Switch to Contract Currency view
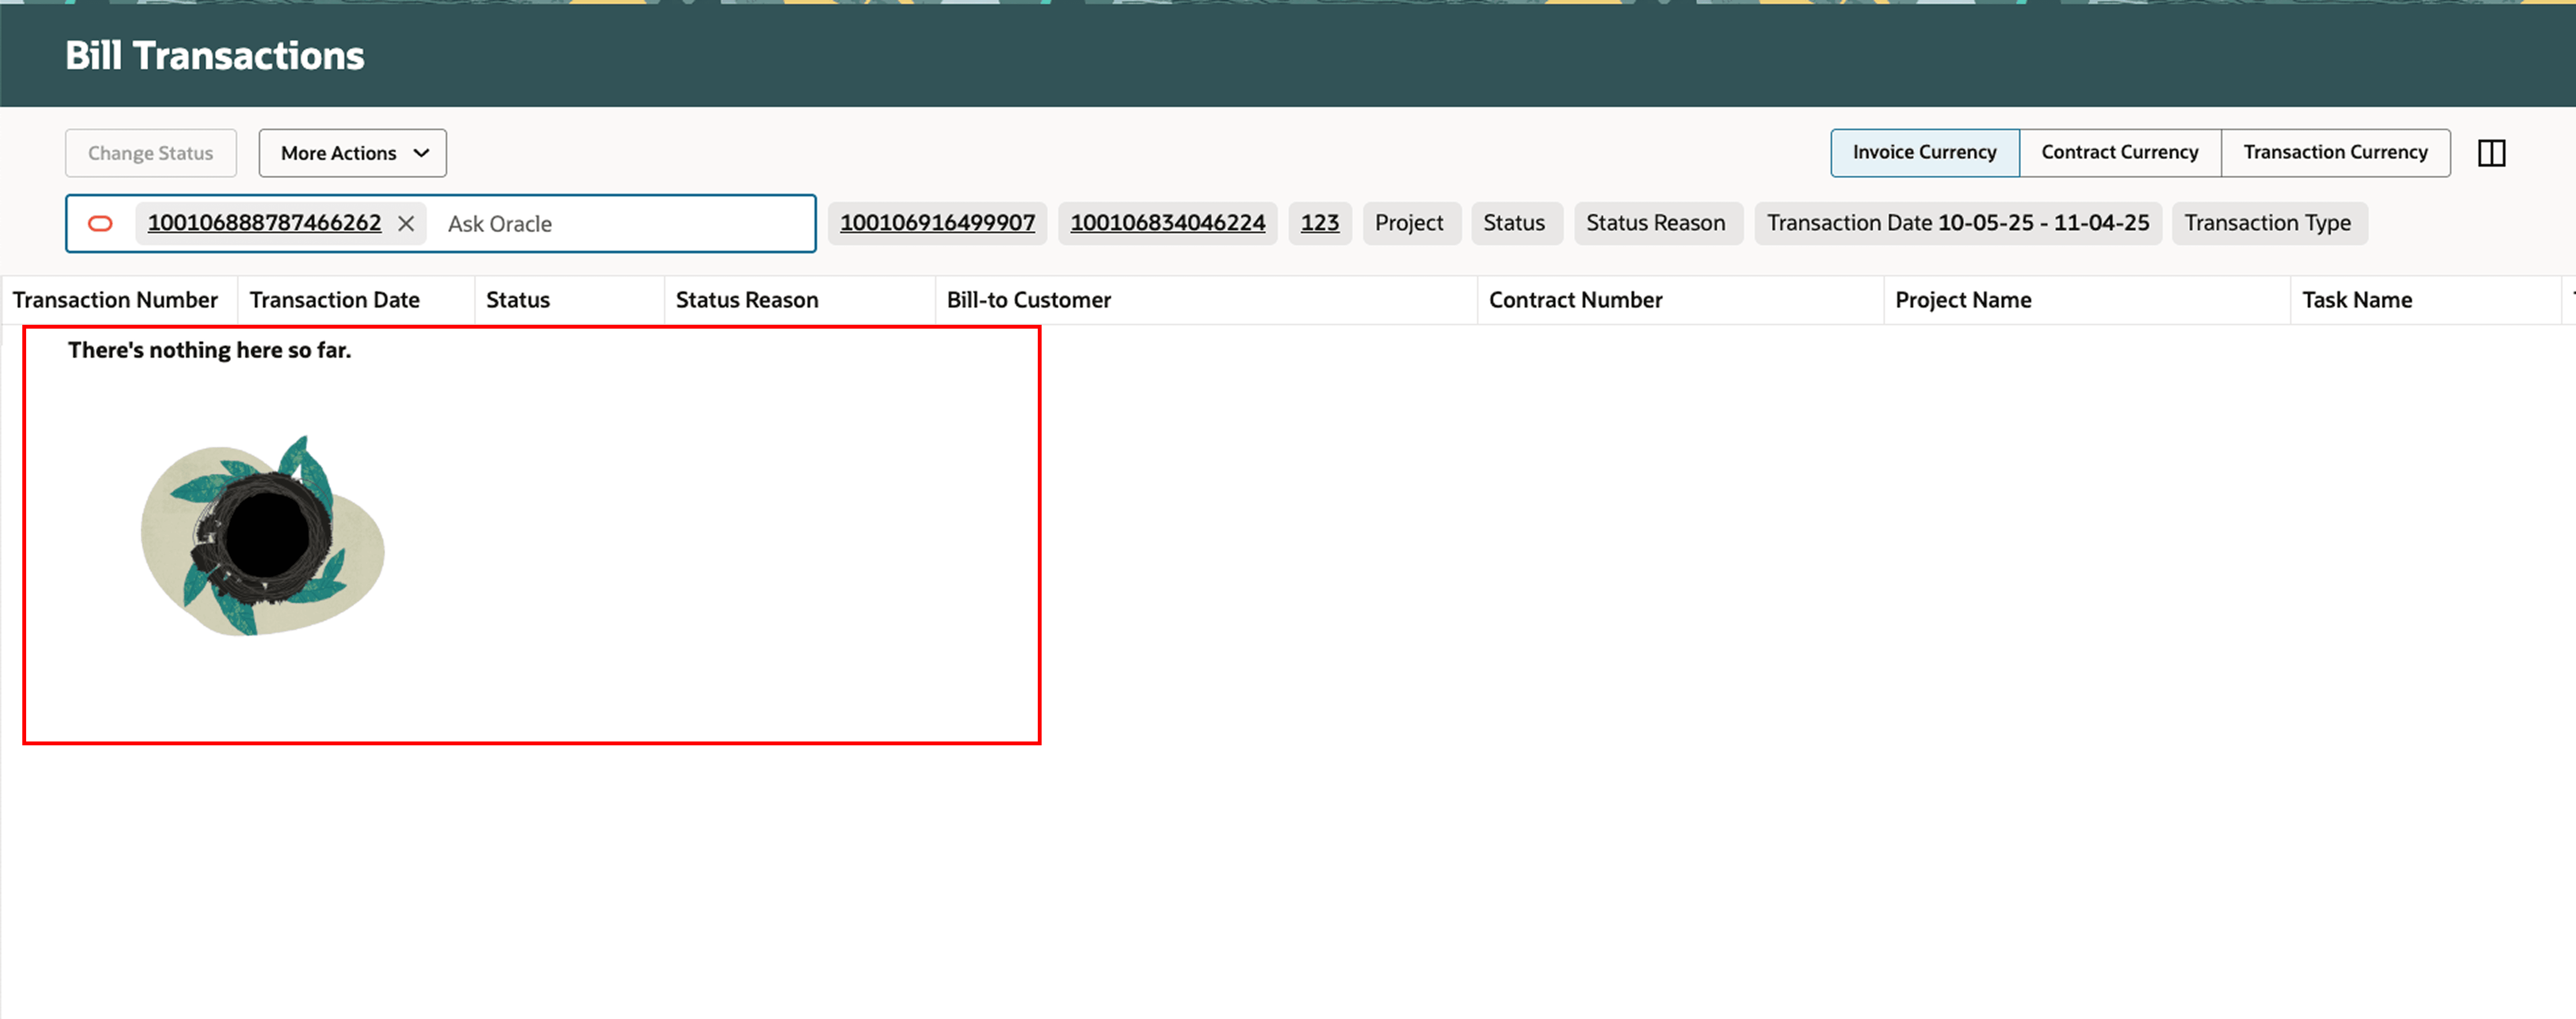The height and width of the screenshot is (1019, 2576). (x=2120, y=152)
